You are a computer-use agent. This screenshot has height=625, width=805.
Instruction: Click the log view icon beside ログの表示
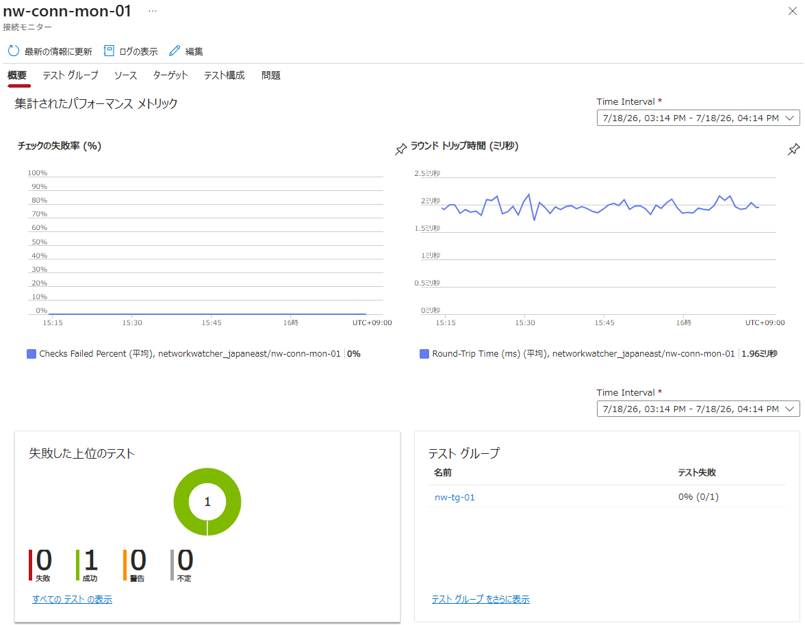click(x=109, y=51)
